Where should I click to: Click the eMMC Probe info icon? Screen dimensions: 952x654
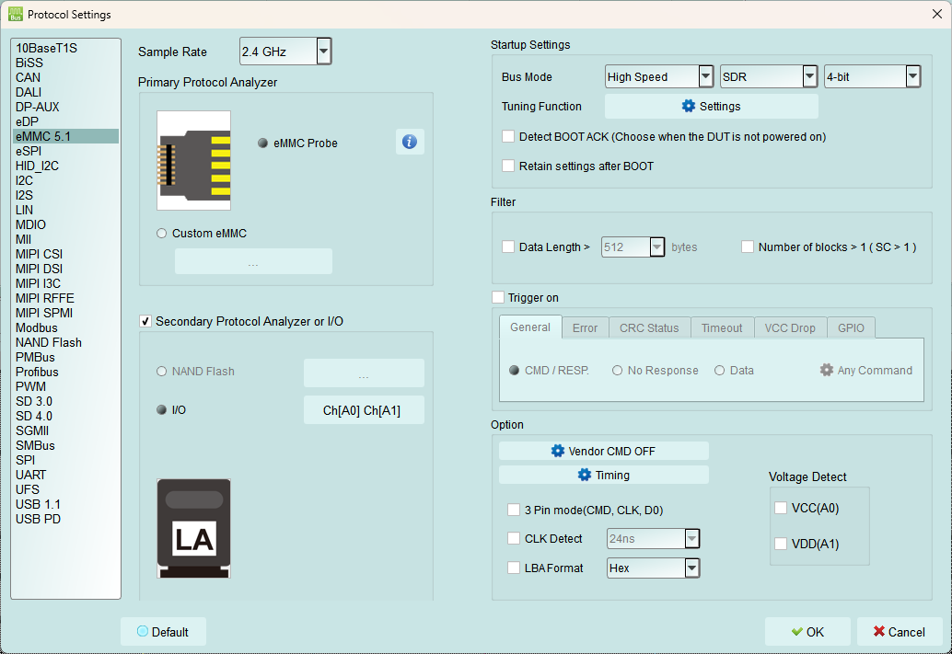pyautogui.click(x=410, y=142)
